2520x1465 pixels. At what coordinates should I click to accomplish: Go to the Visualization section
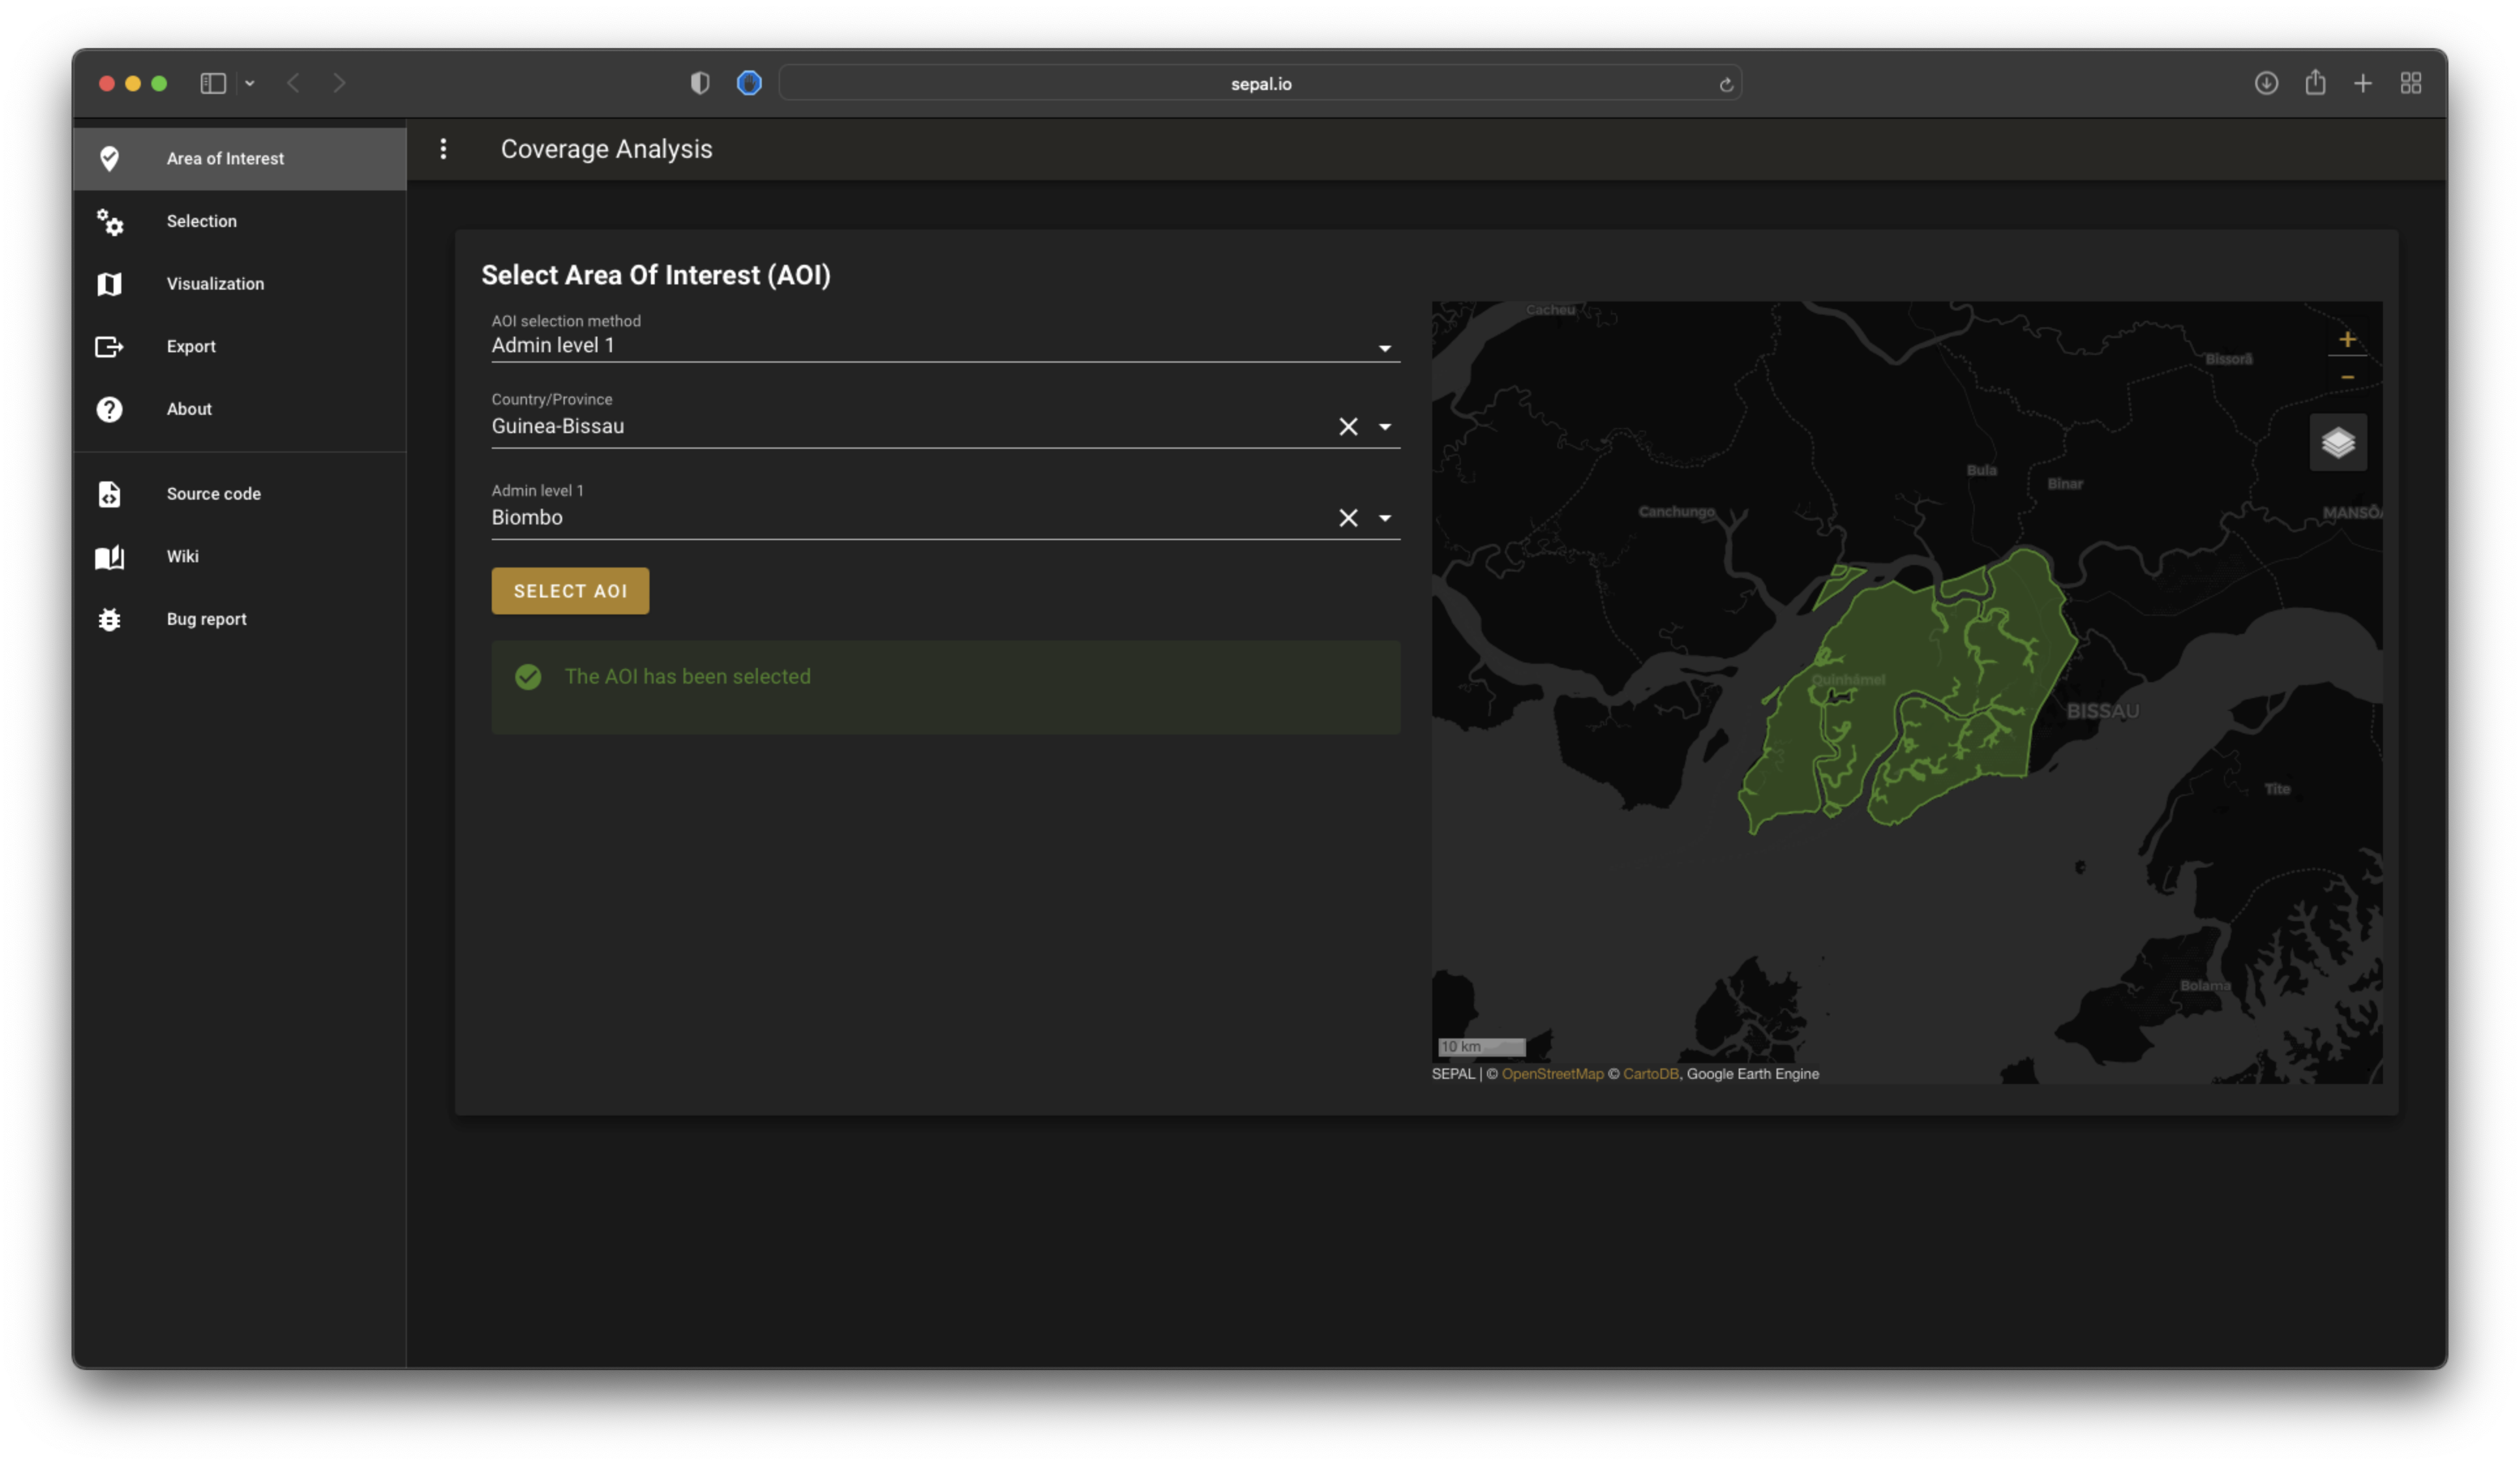pos(215,284)
